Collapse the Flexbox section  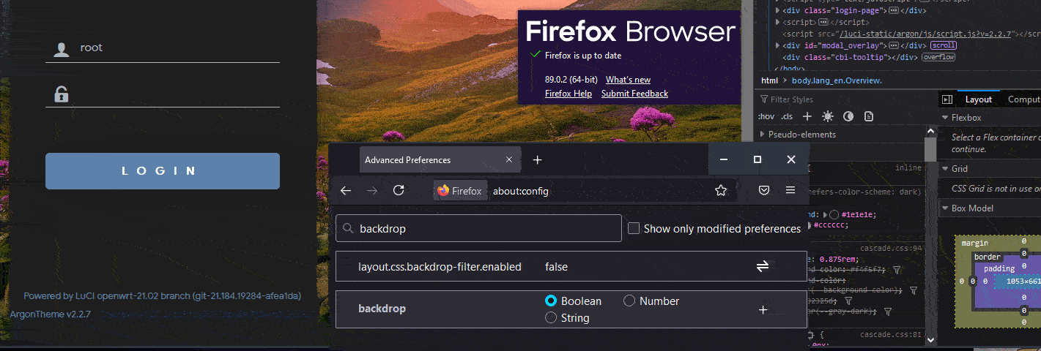(945, 118)
